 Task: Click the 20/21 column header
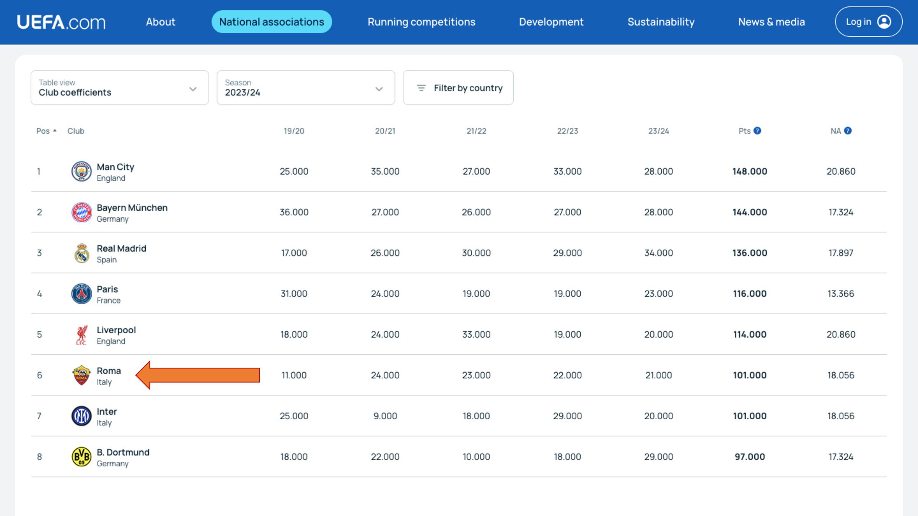(x=385, y=131)
